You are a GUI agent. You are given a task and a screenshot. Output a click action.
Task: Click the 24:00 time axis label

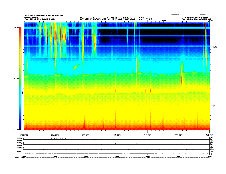pos(209,135)
